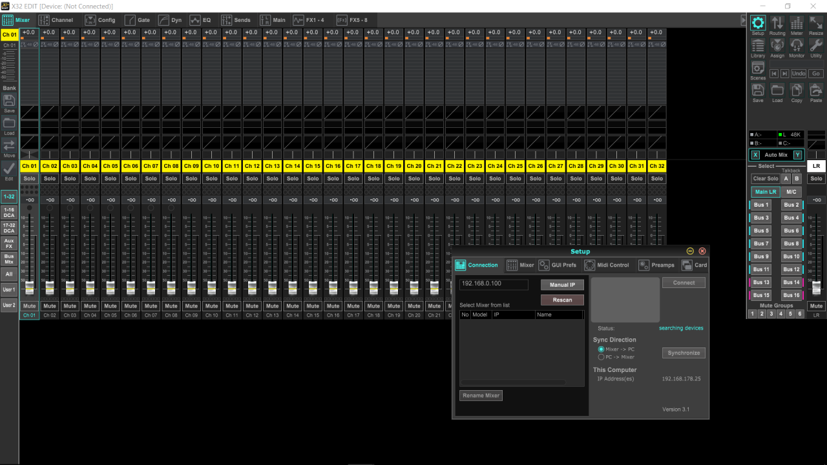Open the Scenes icon
The image size is (827, 465).
(x=758, y=69)
